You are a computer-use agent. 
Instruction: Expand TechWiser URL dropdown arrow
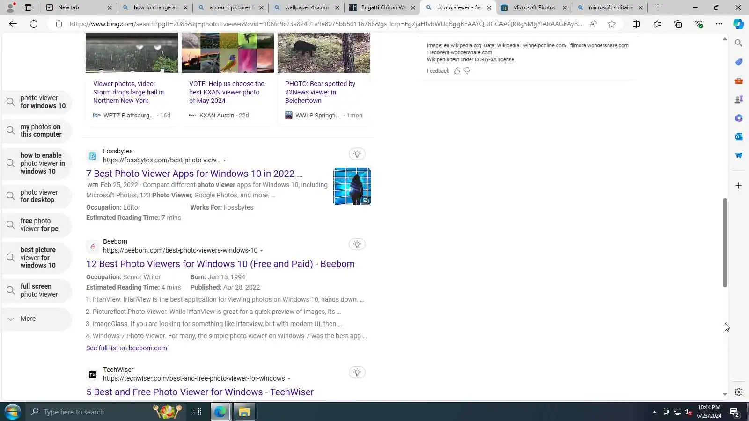point(289,379)
